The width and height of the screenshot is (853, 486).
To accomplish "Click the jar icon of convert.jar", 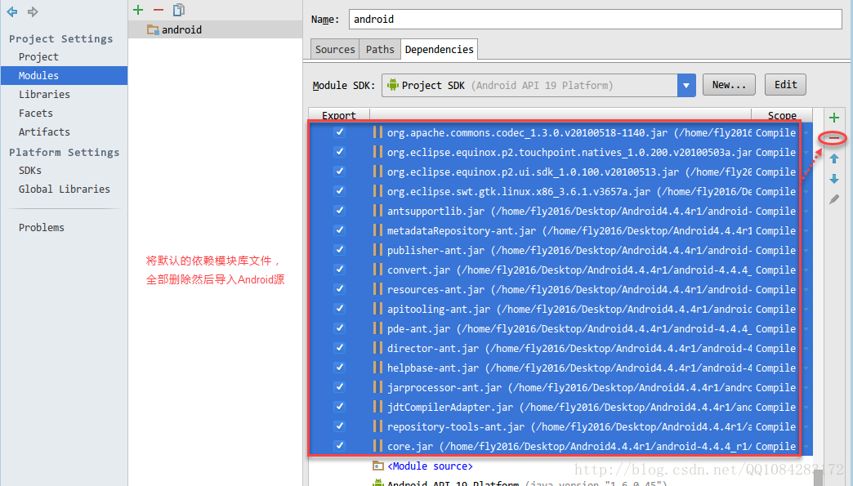I will tap(377, 270).
